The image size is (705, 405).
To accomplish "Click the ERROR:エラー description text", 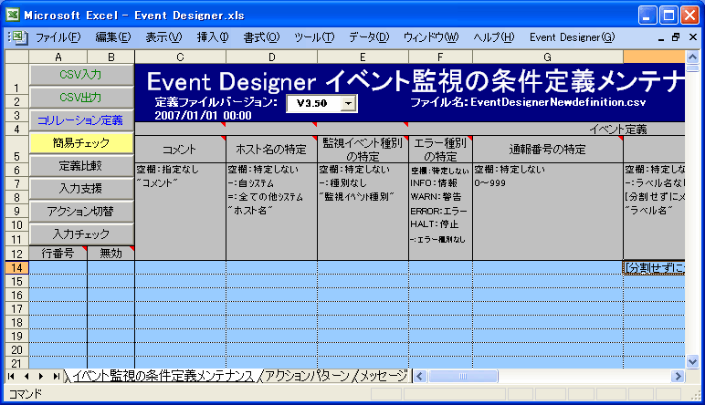I will tap(438, 211).
